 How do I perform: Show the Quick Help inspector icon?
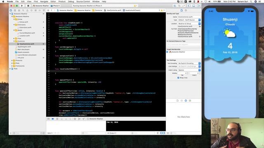coord(186,10)
